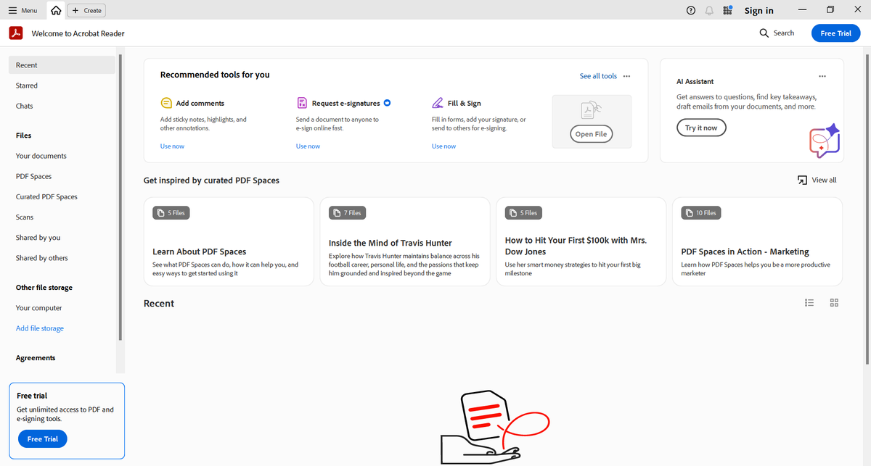Click the 5 Files badge on Learn About PDF Spaces
871x466 pixels.
(x=171, y=213)
